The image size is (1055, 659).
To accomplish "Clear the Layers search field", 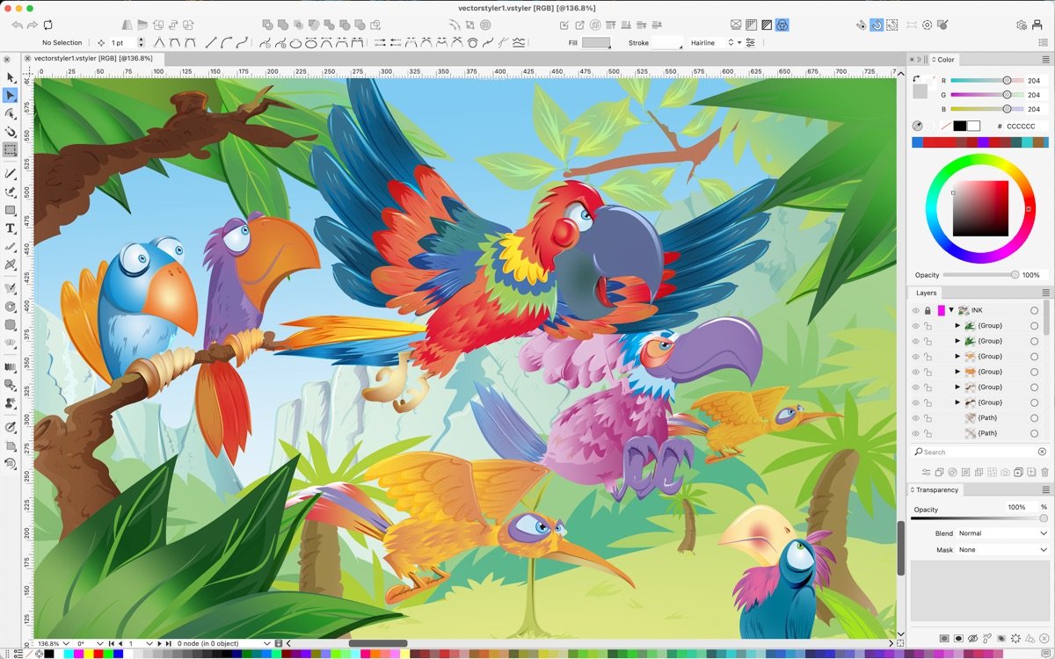I will (x=1043, y=452).
